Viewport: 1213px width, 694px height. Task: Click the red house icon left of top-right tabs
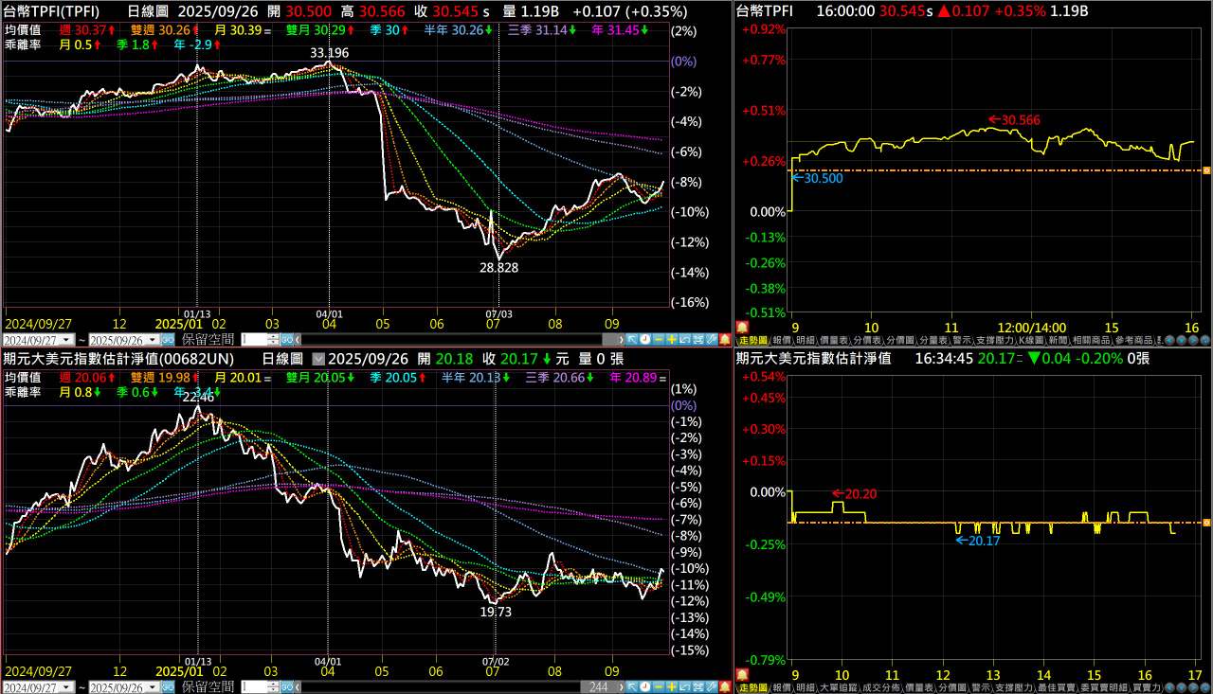coord(742,326)
